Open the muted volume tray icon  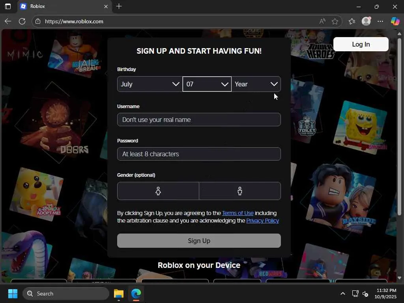(x=365, y=294)
